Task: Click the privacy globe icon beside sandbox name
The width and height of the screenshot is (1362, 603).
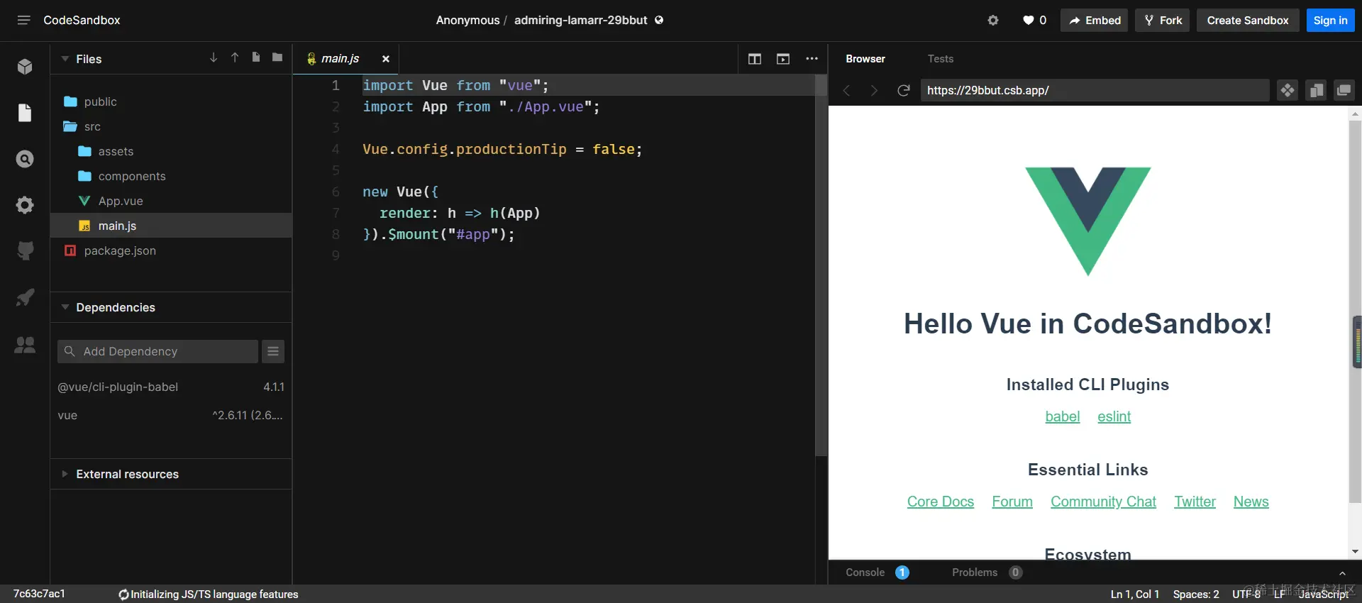Action: click(659, 20)
